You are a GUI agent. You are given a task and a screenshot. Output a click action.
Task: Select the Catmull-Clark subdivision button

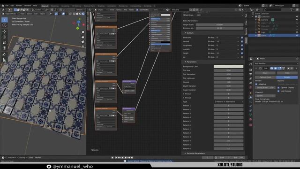pyautogui.click(x=265, y=77)
